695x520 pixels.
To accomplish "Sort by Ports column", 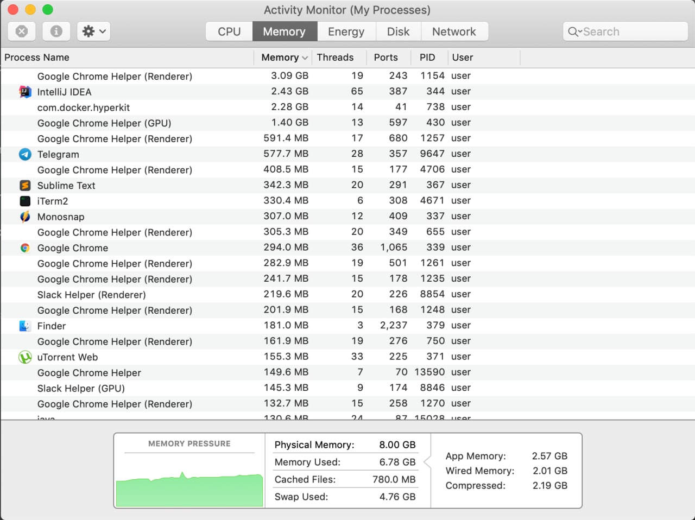I will (x=386, y=58).
